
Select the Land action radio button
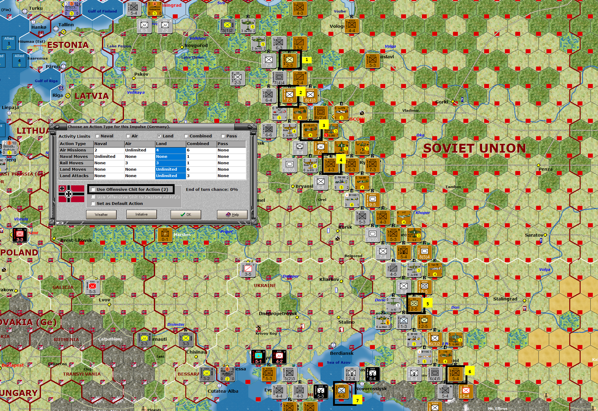[159, 136]
